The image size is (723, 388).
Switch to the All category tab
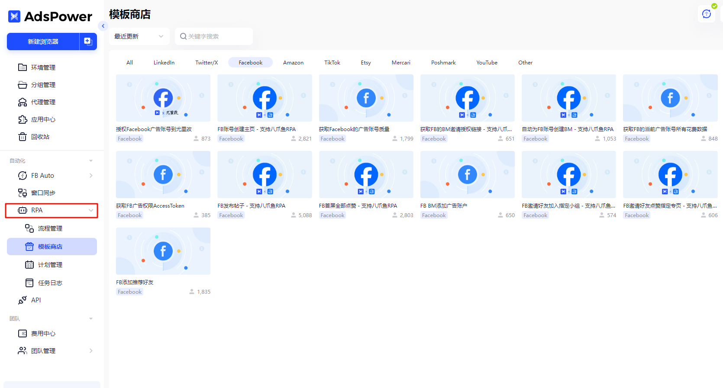pos(129,62)
